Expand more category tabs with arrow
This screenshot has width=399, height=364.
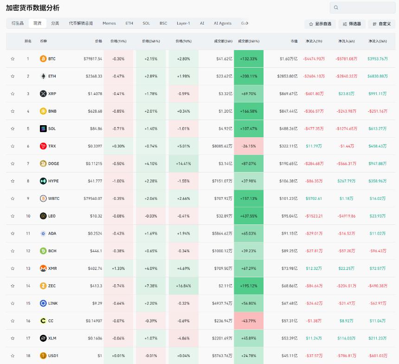tap(247, 23)
